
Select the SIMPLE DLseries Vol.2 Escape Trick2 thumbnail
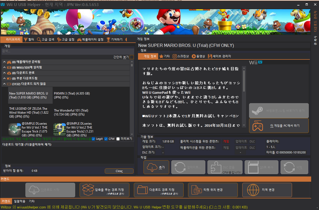(59, 129)
